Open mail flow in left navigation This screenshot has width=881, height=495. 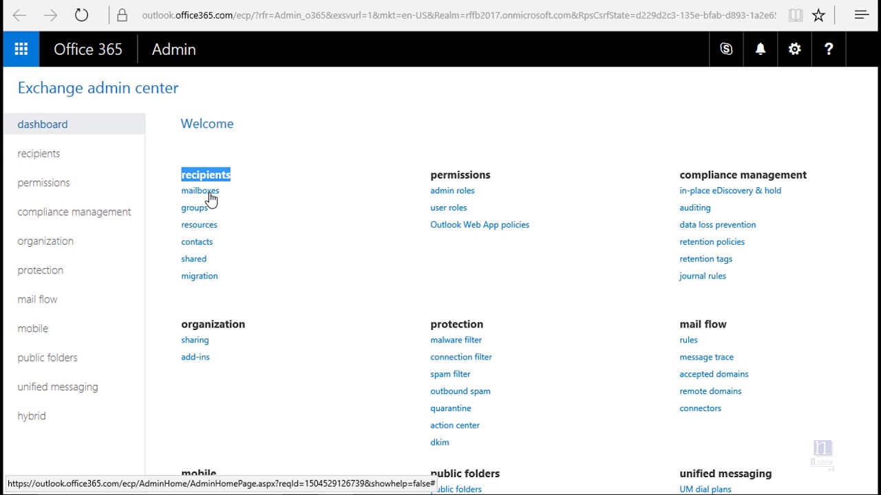37,299
